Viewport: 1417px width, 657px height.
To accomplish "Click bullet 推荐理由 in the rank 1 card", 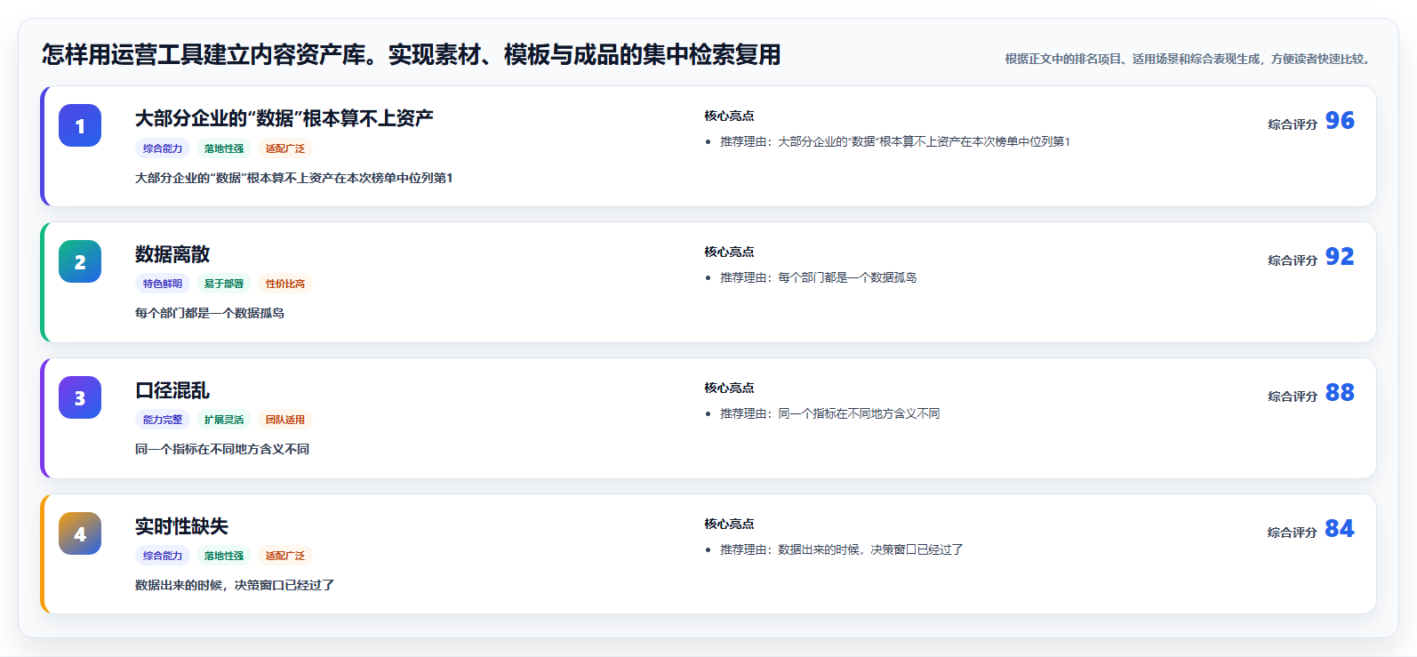I will 895,141.
